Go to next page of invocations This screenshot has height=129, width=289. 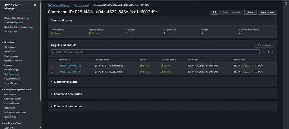pos(272,52)
